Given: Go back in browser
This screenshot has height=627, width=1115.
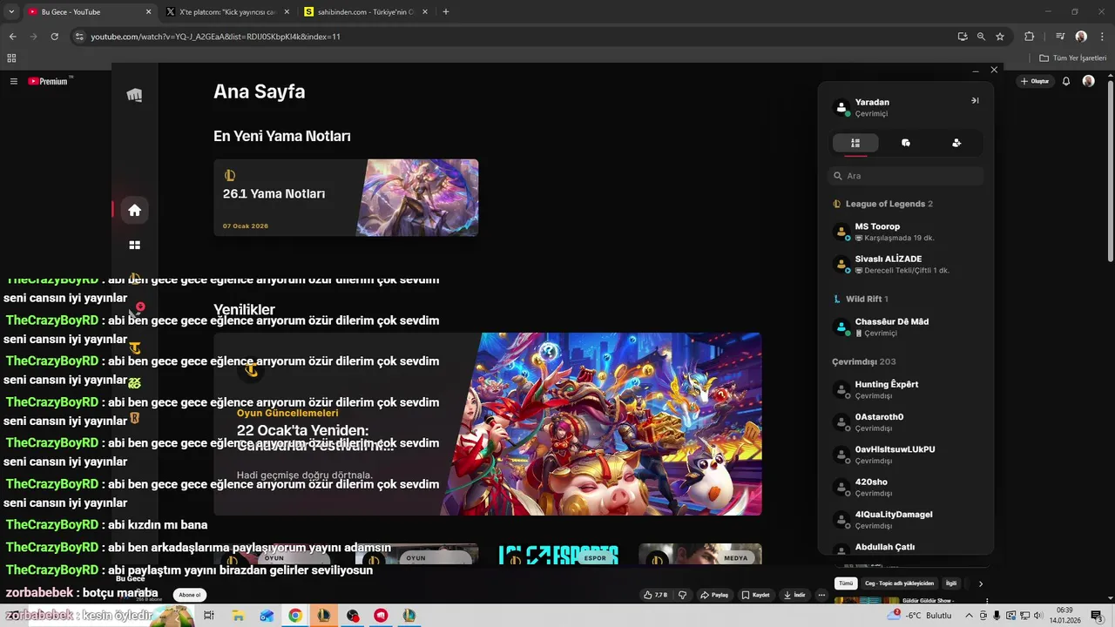Looking at the screenshot, I should 13,37.
